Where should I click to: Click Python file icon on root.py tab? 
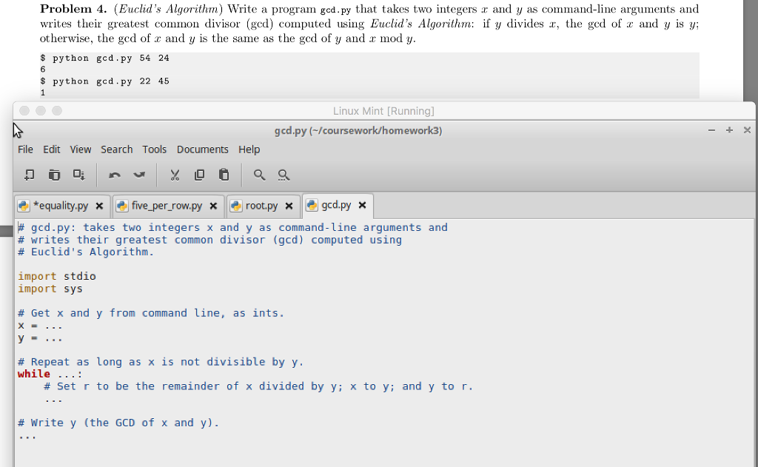(236, 206)
